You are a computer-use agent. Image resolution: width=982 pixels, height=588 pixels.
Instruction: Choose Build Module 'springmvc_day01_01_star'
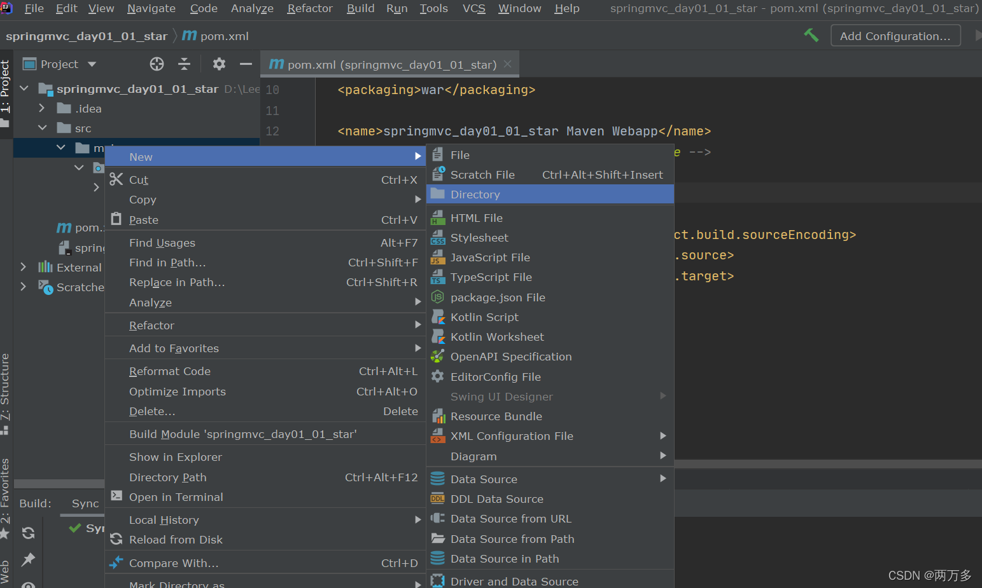pos(265,434)
